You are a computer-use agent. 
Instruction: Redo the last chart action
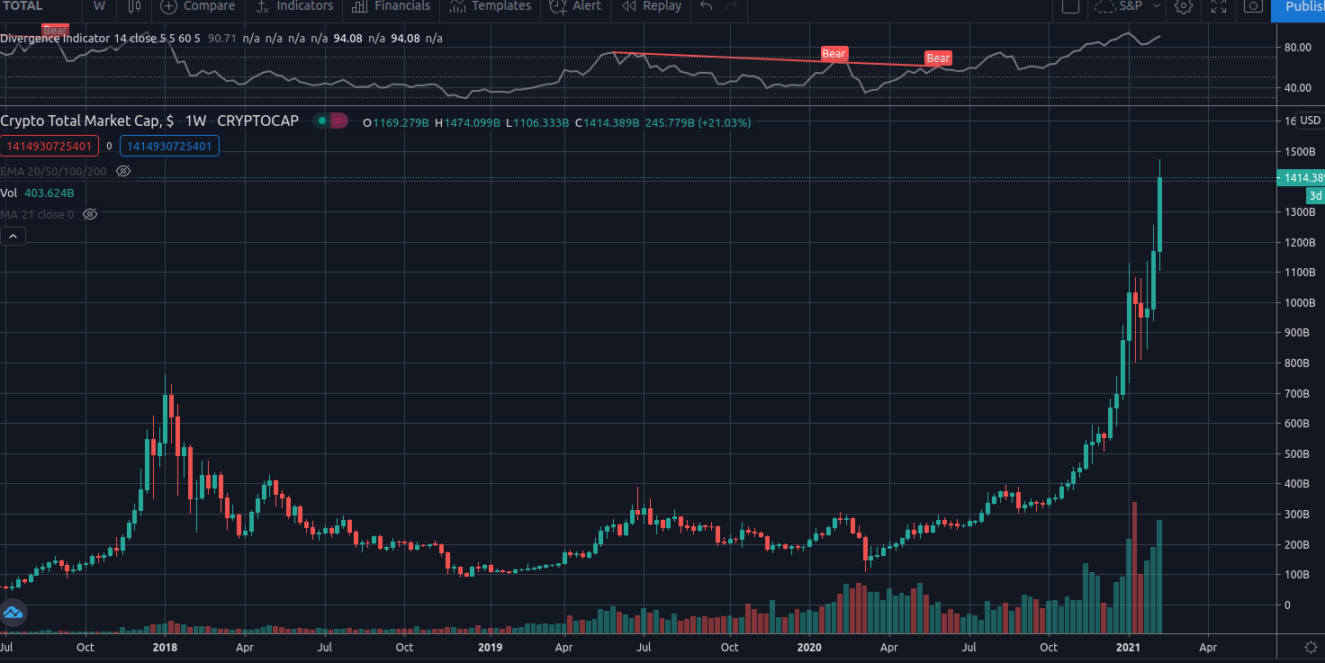coord(732,6)
